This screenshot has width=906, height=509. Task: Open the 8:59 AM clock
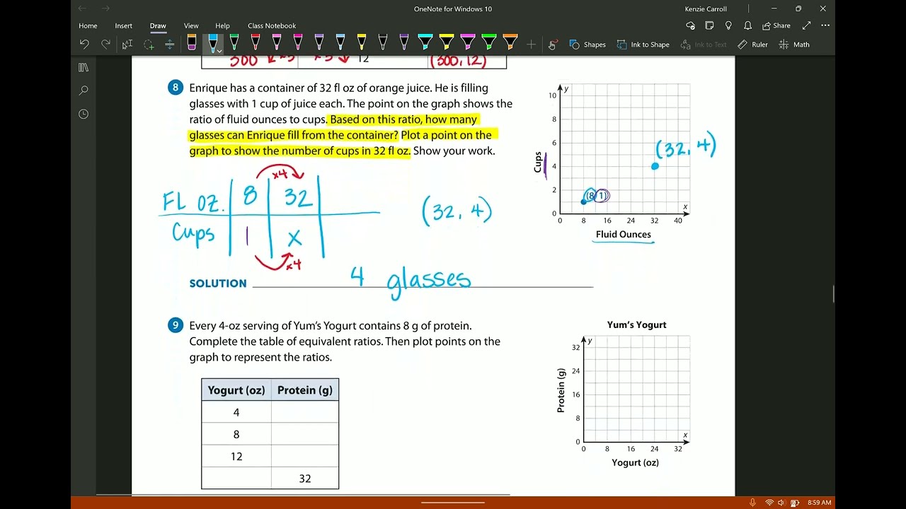[x=819, y=503]
